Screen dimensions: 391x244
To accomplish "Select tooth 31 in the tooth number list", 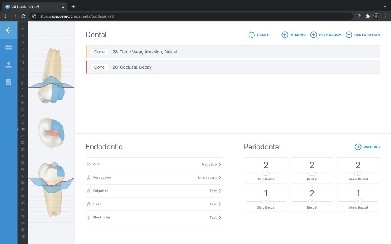I will [23, 136].
